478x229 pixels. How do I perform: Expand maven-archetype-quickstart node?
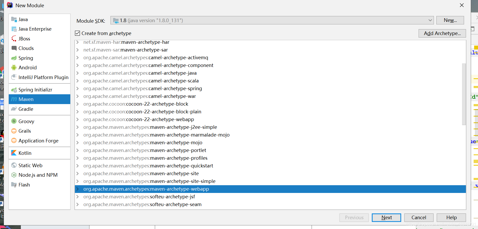[77, 166]
